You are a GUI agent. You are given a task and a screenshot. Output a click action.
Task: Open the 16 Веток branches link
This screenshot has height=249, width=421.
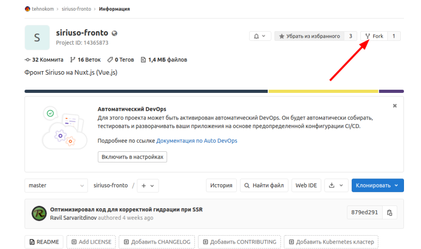click(x=85, y=59)
